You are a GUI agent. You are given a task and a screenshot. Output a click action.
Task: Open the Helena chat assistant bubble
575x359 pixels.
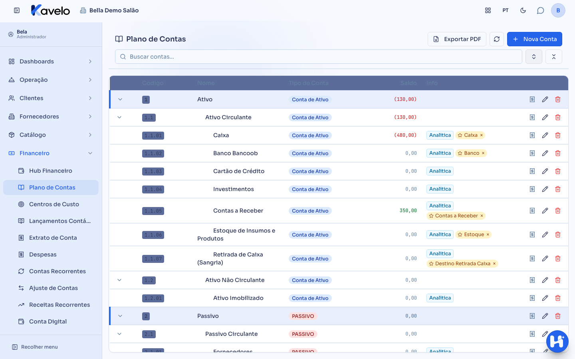point(557,341)
